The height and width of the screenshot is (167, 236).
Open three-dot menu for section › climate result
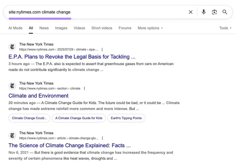(84, 89)
